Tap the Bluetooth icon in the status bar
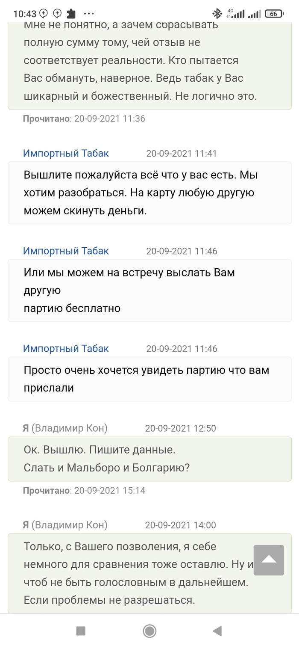299x649 pixels. [x=217, y=14]
